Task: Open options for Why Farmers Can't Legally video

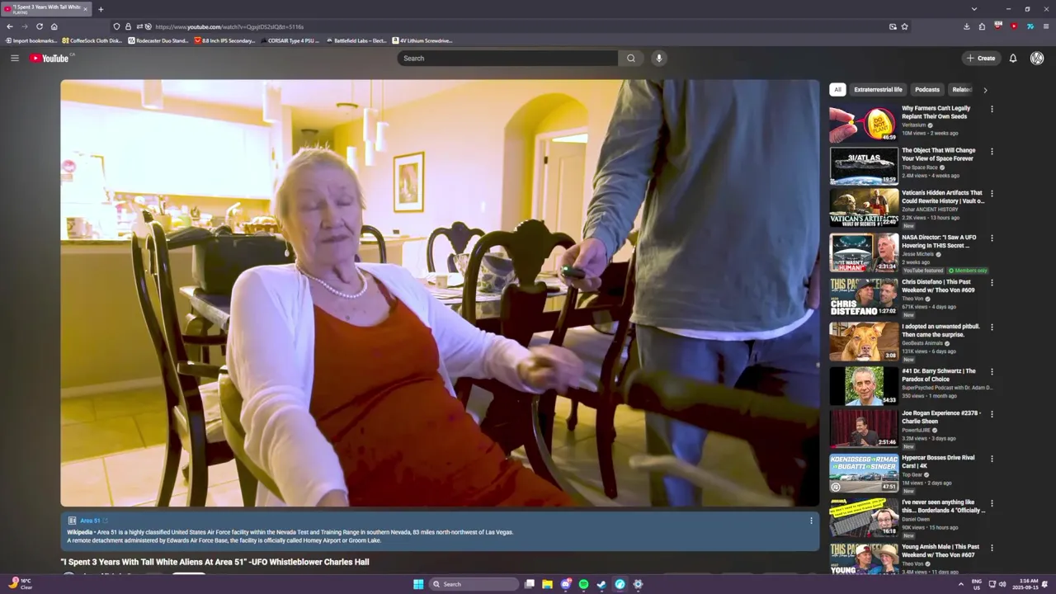Action: tap(992, 109)
